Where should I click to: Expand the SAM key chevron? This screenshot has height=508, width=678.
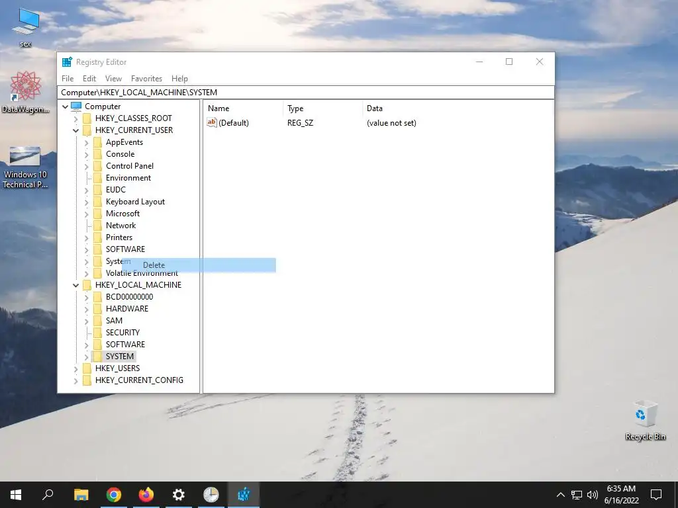87,321
